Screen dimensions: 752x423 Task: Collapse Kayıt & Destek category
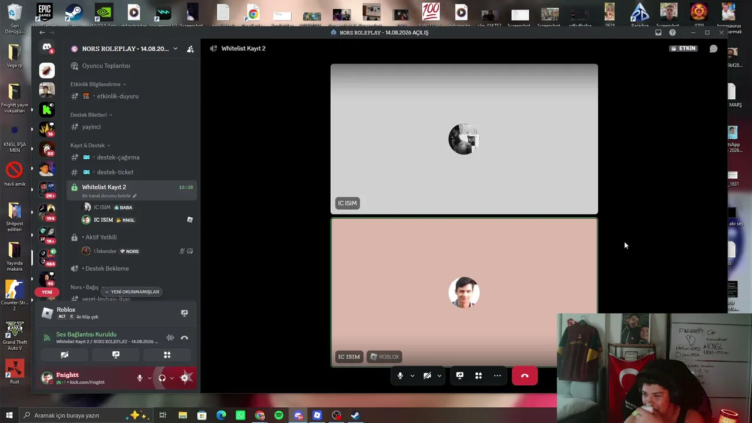click(x=90, y=145)
